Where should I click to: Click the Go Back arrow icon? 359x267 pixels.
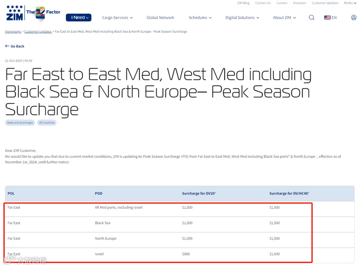[7, 46]
